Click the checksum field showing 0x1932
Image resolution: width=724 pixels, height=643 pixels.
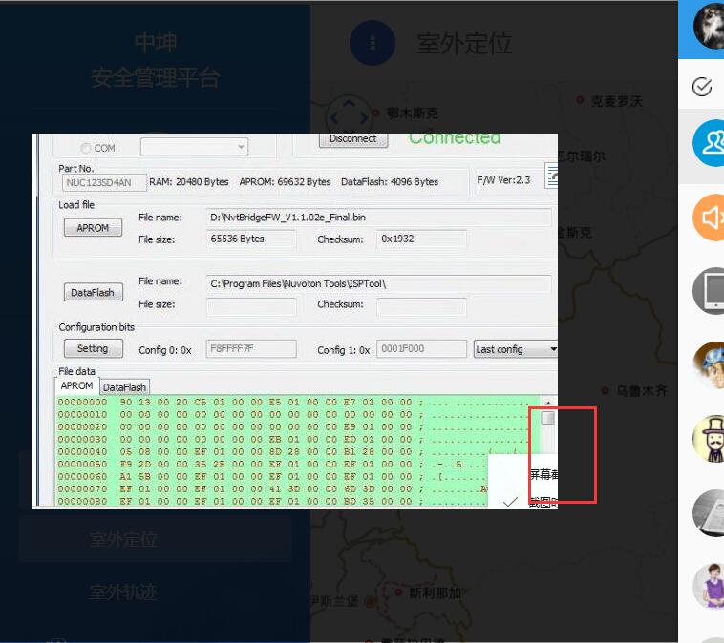pyautogui.click(x=421, y=239)
